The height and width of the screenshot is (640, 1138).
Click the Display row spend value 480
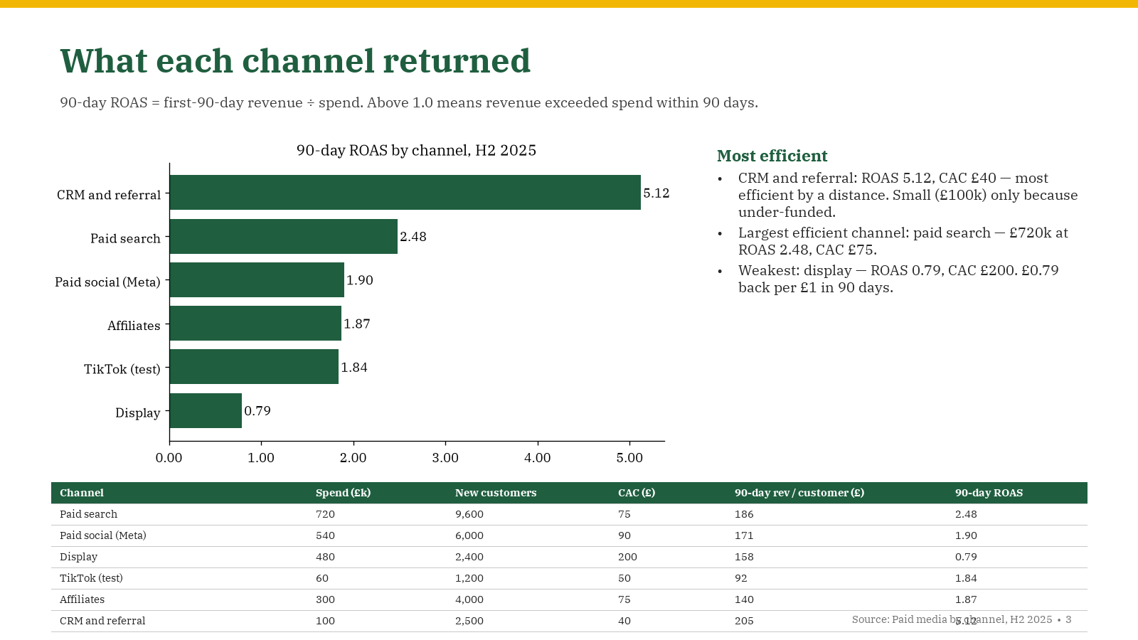[x=325, y=557]
